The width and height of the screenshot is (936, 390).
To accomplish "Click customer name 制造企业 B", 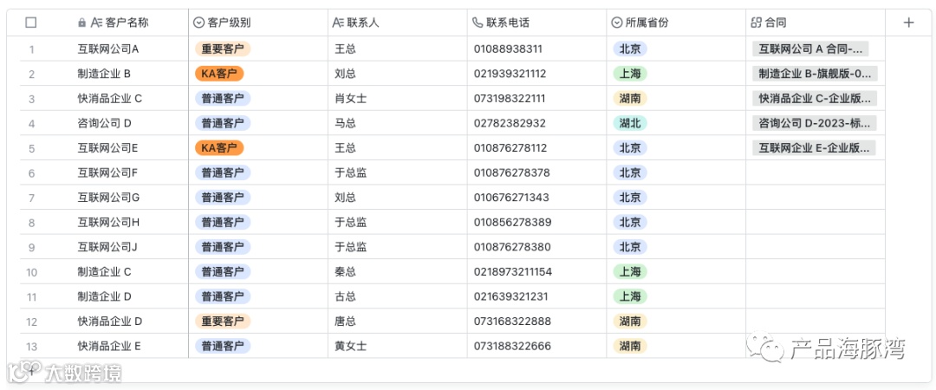I will pos(104,74).
